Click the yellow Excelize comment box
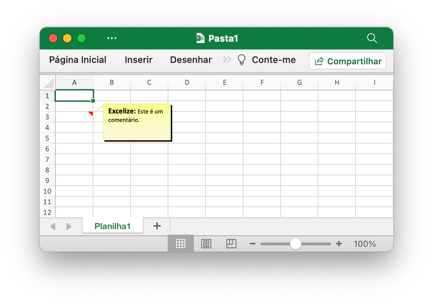This screenshot has height=304, width=433. (x=137, y=122)
